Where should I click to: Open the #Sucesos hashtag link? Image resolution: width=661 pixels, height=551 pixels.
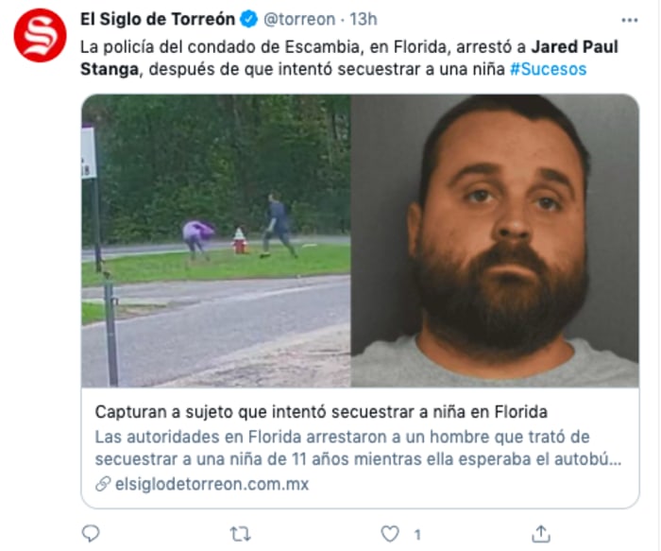coord(548,69)
